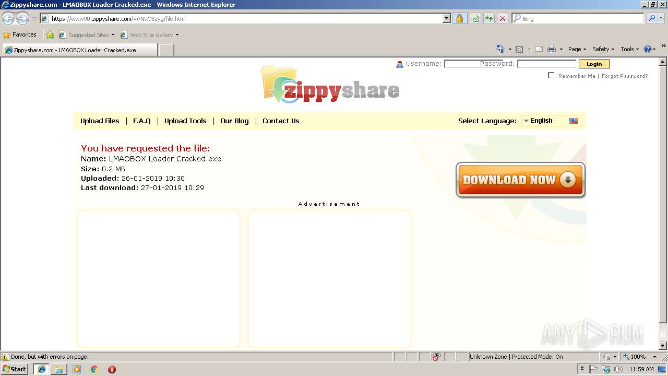
Task: Click the vertical scrollbar down arrow
Action: [663, 346]
